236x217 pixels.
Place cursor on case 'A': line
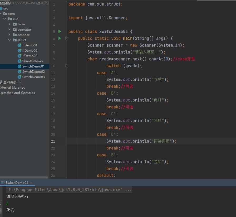(107, 73)
